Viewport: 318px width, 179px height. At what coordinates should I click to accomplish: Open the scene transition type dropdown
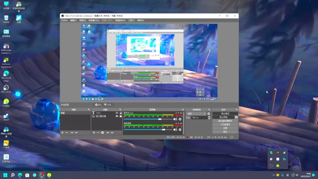point(196,114)
